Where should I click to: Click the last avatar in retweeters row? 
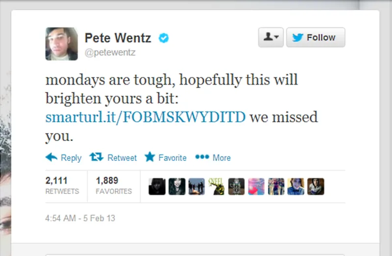pos(316,186)
